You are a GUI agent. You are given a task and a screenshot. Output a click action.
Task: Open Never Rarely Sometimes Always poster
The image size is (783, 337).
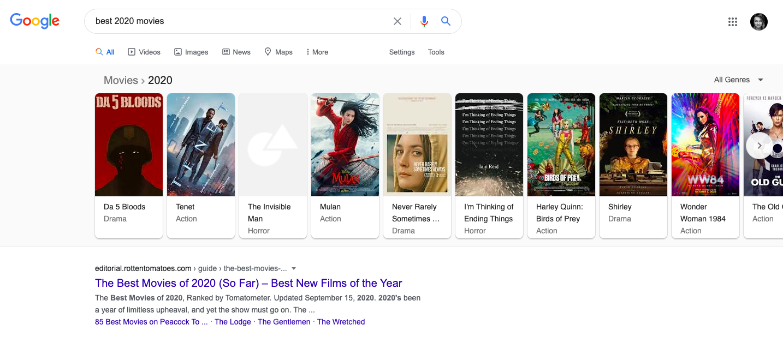tap(417, 145)
